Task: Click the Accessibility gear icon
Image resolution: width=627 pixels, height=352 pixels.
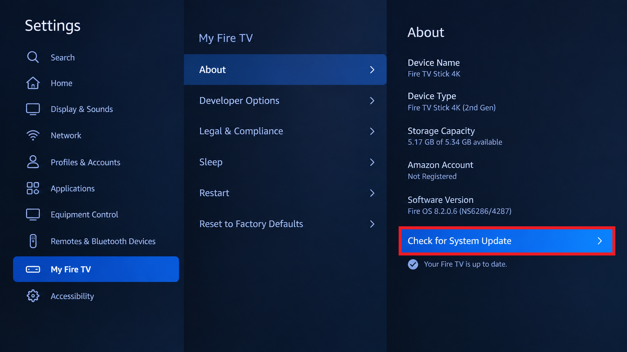Action: [33, 296]
